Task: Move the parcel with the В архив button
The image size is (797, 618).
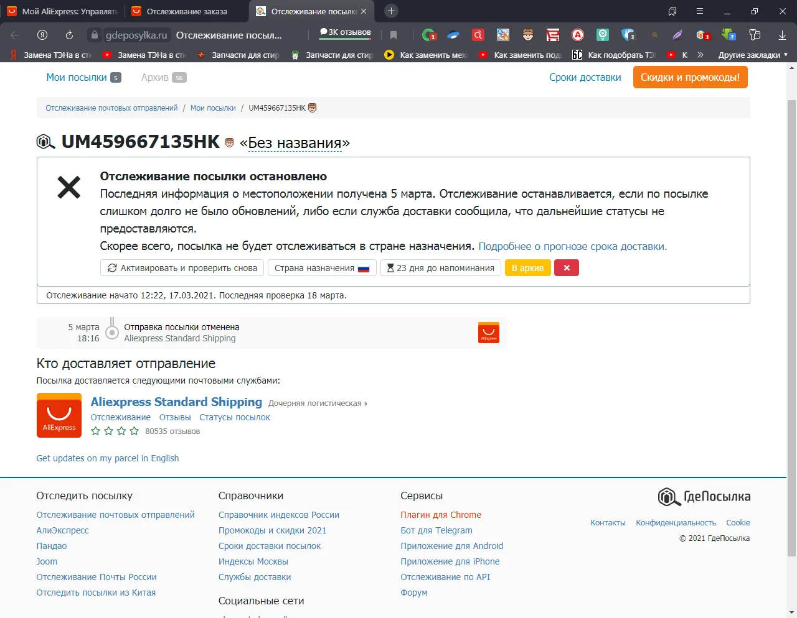Action: tap(527, 268)
